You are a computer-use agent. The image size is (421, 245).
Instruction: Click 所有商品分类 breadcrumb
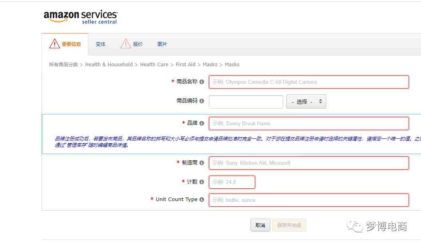(x=64, y=65)
